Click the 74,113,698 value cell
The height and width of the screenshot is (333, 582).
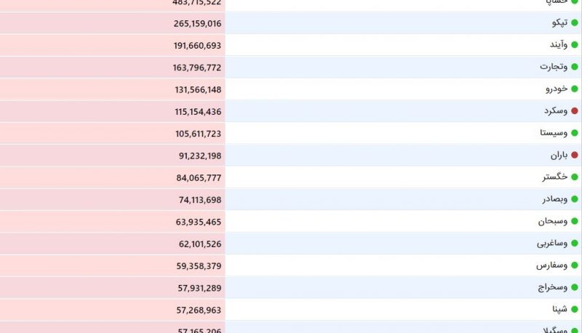tap(113, 199)
